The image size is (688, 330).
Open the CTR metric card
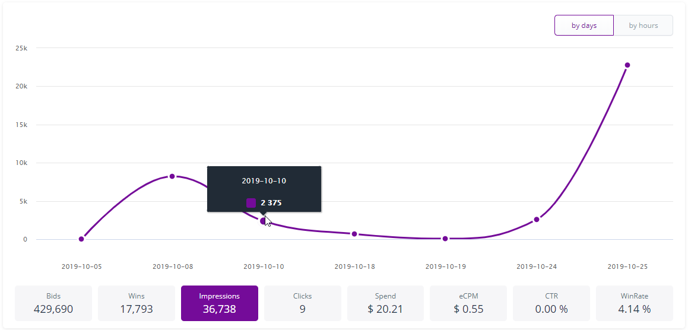(x=551, y=303)
